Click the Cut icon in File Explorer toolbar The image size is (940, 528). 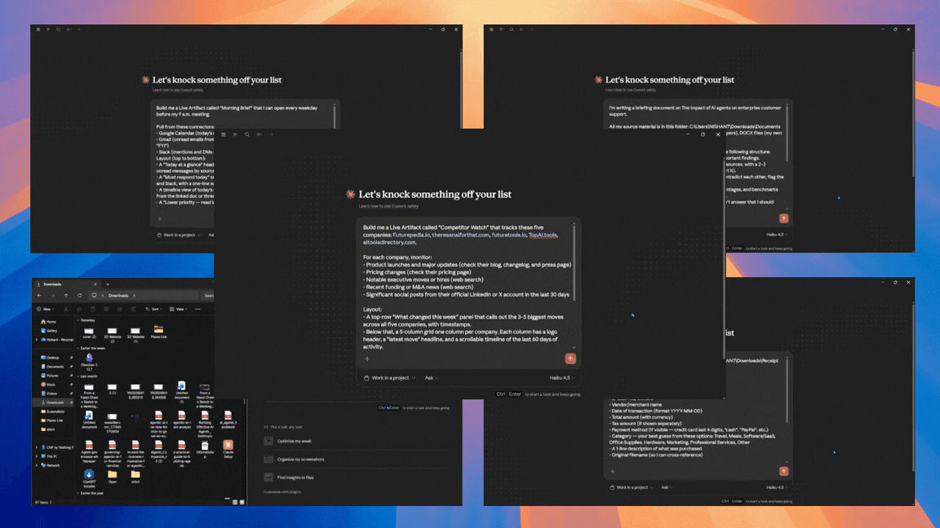(66, 309)
